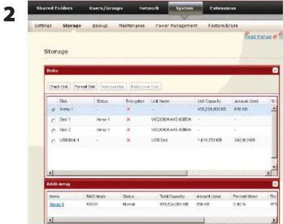The image size is (283, 224).
Task: Open the Maintenance subtab
Action: tap(132, 26)
